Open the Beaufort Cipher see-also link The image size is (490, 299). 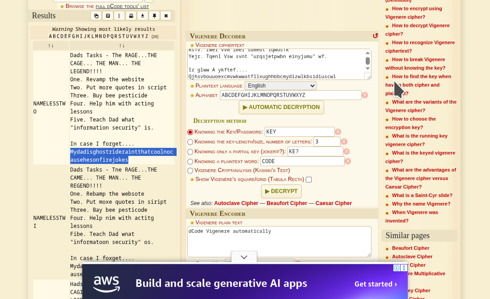click(287, 203)
